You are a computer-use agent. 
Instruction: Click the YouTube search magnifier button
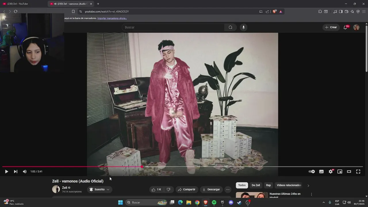point(231,27)
